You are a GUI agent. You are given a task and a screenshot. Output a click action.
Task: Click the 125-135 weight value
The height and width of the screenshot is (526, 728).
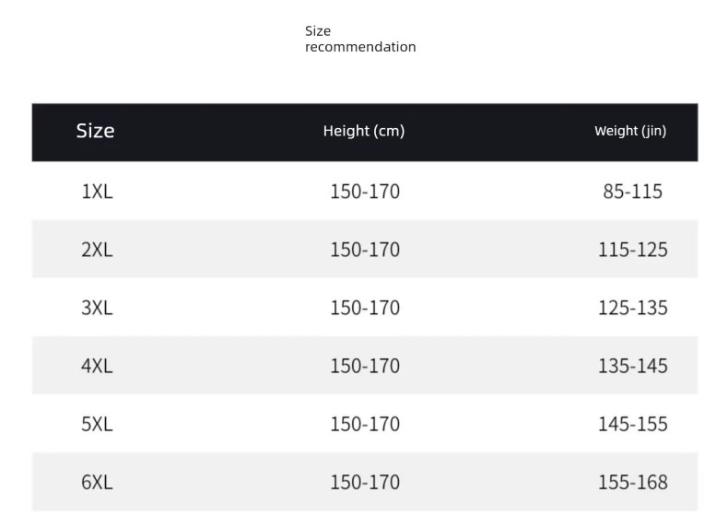(x=632, y=308)
